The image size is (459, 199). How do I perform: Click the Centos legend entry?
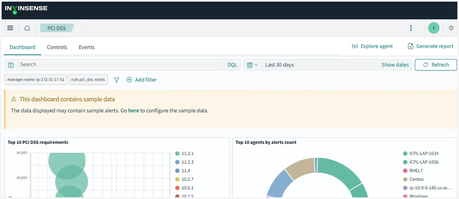click(413, 179)
